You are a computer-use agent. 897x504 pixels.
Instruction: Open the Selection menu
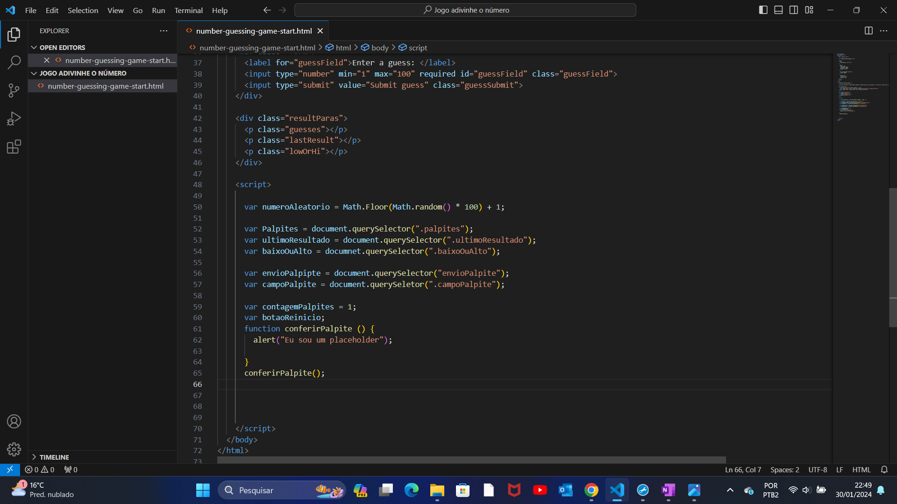83,10
